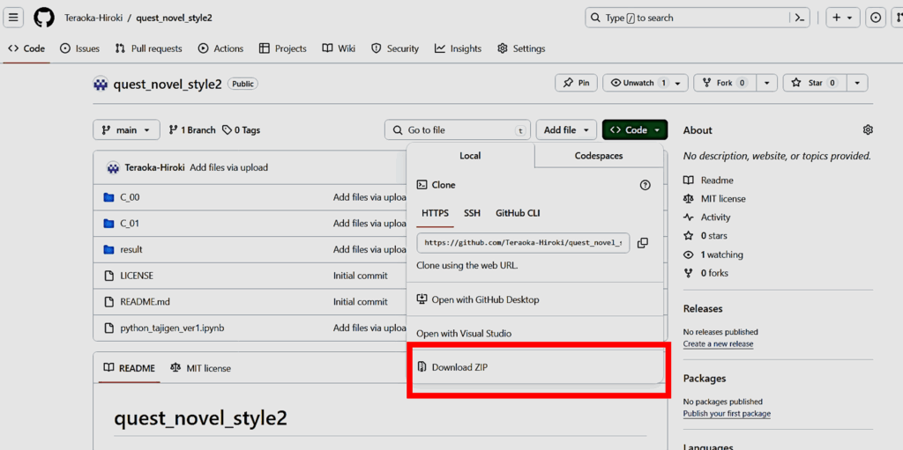This screenshot has height=450, width=903.
Task: Switch to the Codespaces tab
Action: pos(598,156)
